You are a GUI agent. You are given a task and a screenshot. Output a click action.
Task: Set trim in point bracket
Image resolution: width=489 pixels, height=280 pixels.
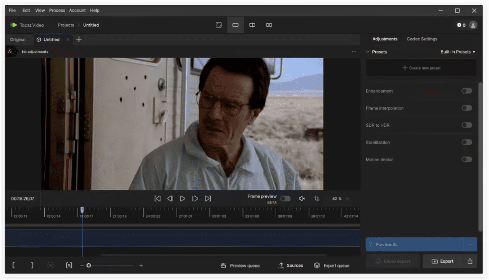[x=14, y=265]
